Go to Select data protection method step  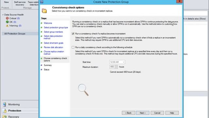click(x=53, y=37)
